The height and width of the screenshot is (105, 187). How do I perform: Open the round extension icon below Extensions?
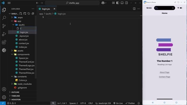coord(4,50)
